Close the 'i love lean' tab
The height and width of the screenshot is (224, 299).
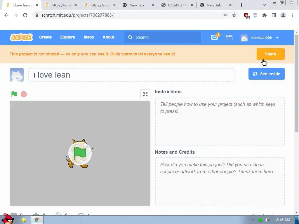tap(37, 5)
